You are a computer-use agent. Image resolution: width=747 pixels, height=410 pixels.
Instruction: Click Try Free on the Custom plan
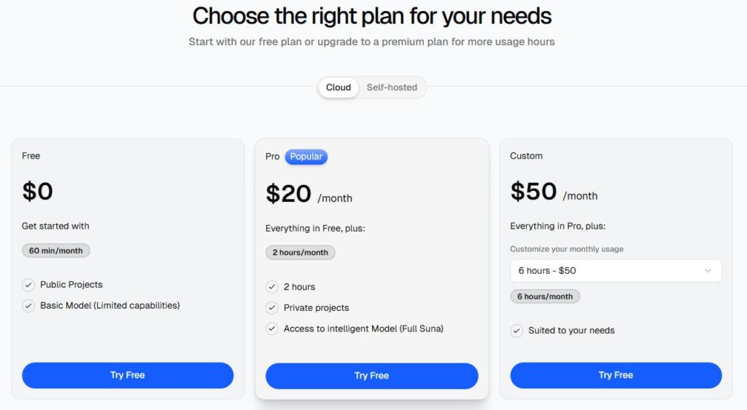click(616, 375)
